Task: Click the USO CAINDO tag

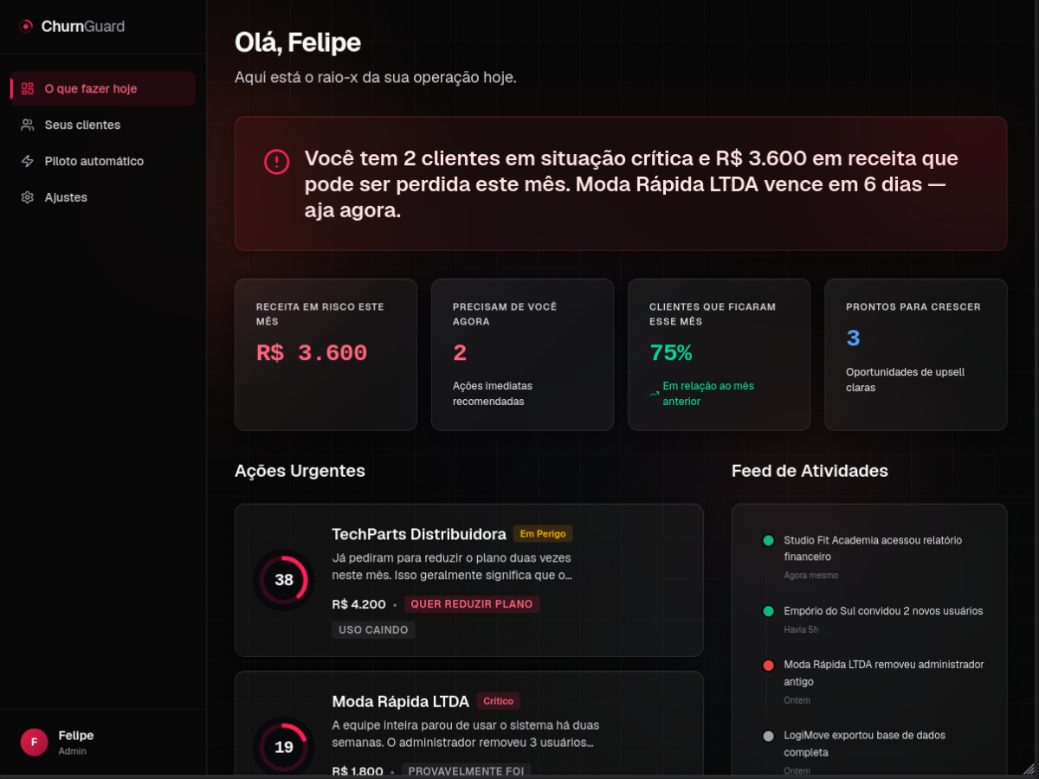Action: [x=373, y=630]
